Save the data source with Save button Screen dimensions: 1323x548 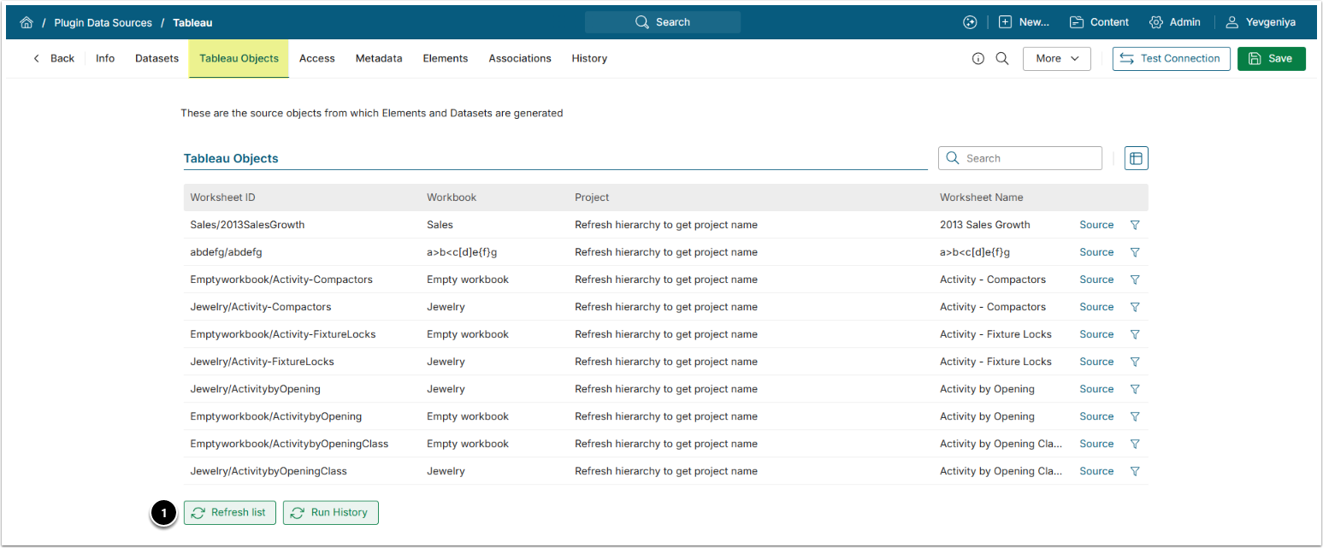tap(1271, 59)
